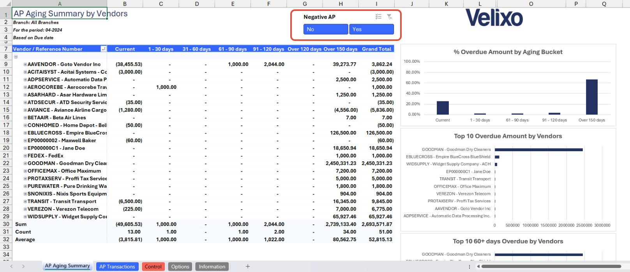Expand the FEDEX - FedEx row
This screenshot has width=630, height=272.
(25, 156)
